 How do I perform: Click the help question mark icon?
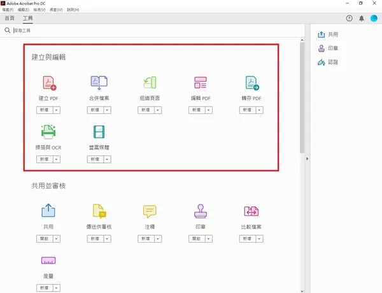[349, 18]
